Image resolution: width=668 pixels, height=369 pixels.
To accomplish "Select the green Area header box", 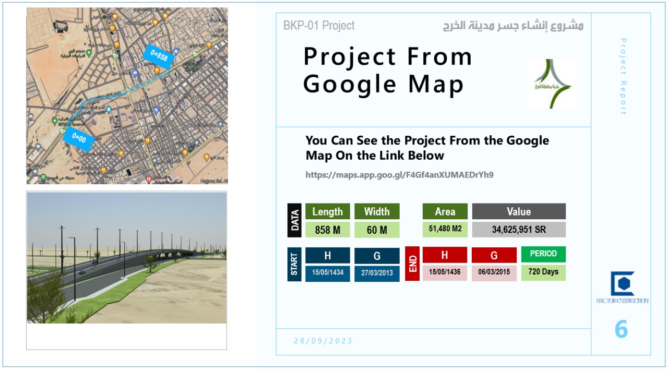I will click(445, 211).
